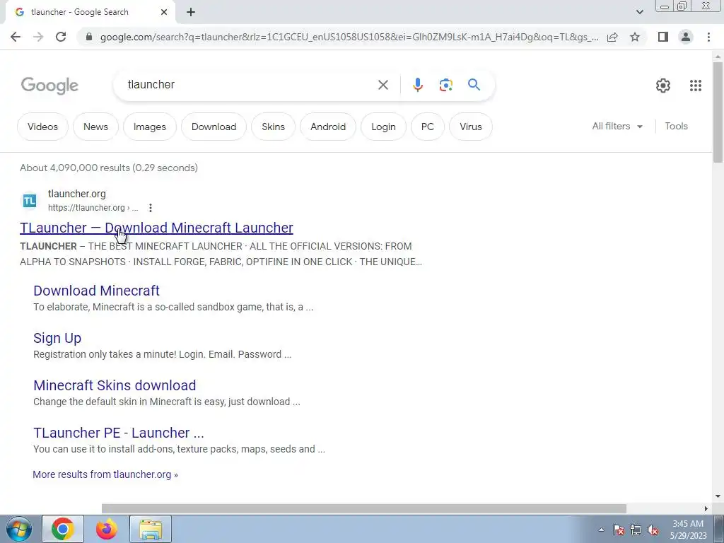Open Windows Explorer from the taskbar
Screen dimensions: 724x543
pyautogui.click(x=151, y=529)
